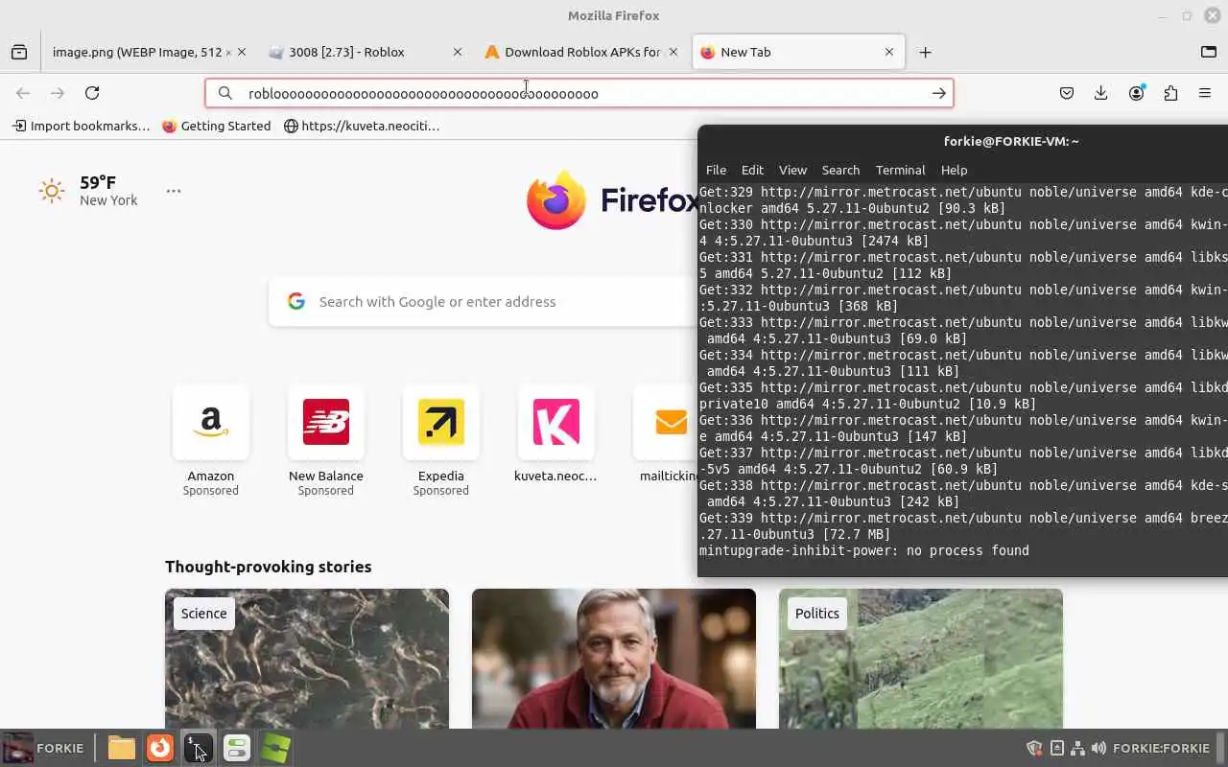Click FORKIE:FORKIE clock text in panel
Image resolution: width=1228 pixels, height=767 pixels.
click(x=1161, y=748)
